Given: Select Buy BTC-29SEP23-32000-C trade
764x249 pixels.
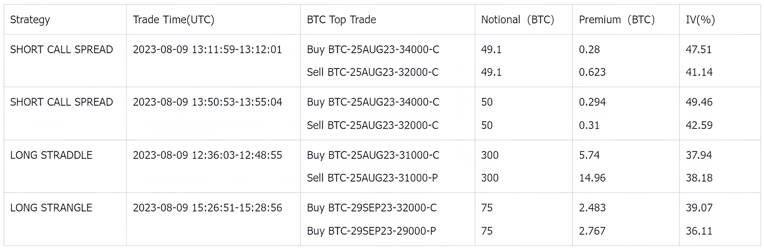Looking at the screenshot, I should point(372,208).
